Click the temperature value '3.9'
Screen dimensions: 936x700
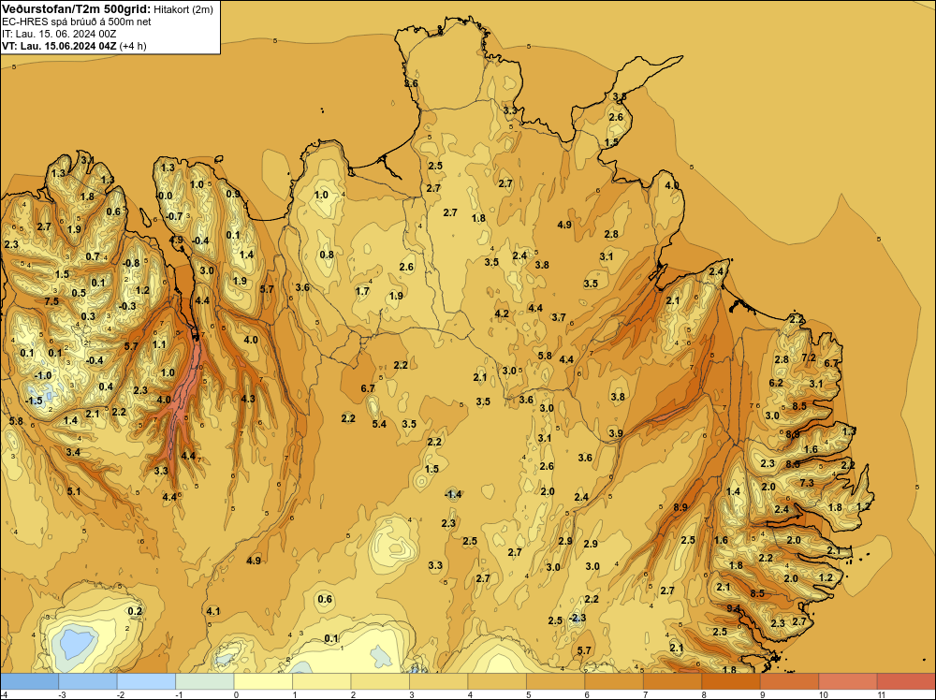[x=616, y=433]
